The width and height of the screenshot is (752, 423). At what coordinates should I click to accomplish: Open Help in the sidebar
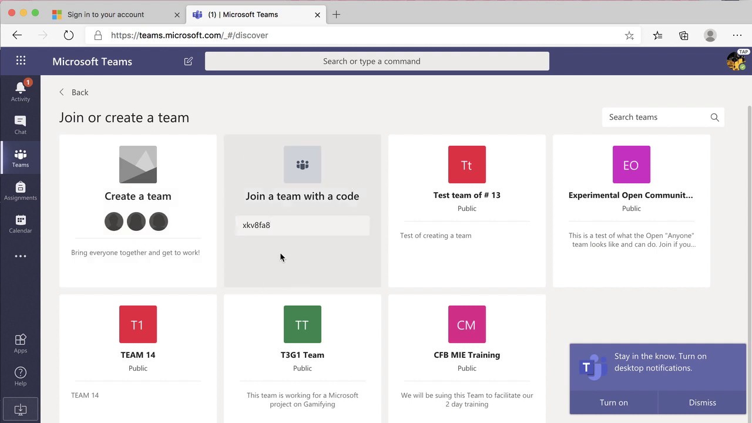(x=20, y=376)
